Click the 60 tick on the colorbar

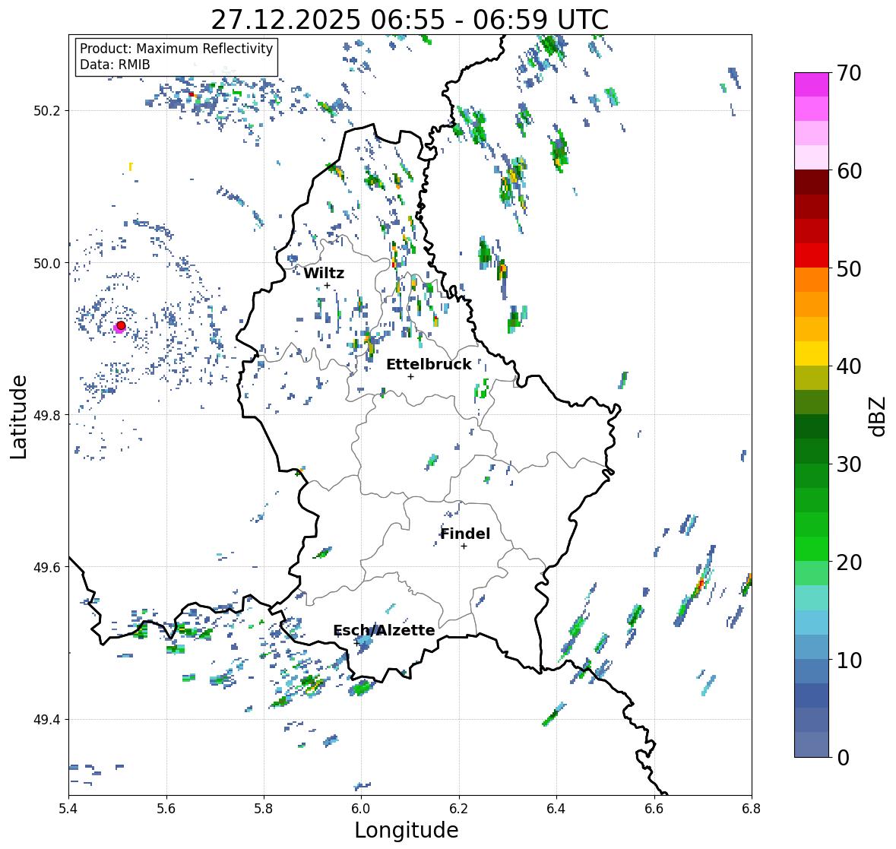[849, 171]
